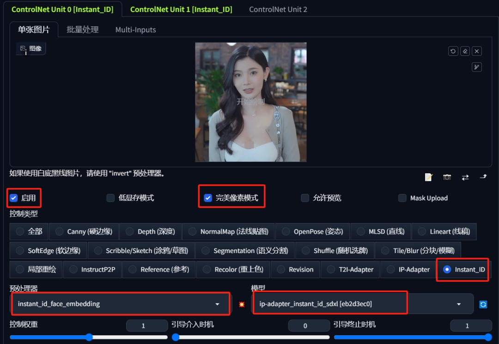The image size is (499, 344).
Task: Click the uploaded portrait image
Action: point(251,102)
